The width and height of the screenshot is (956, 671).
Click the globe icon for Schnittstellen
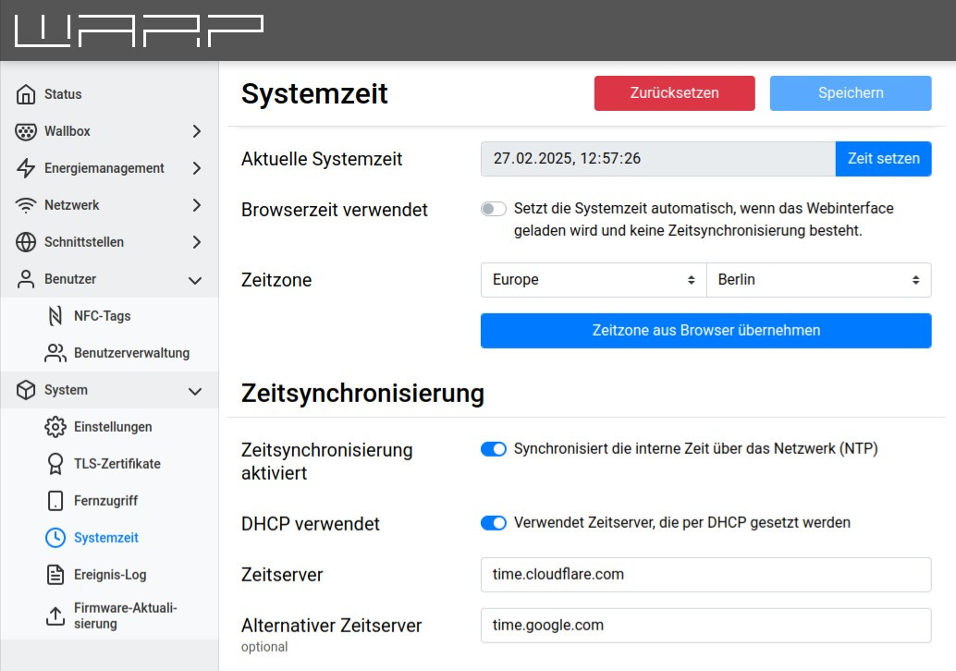pyautogui.click(x=26, y=242)
